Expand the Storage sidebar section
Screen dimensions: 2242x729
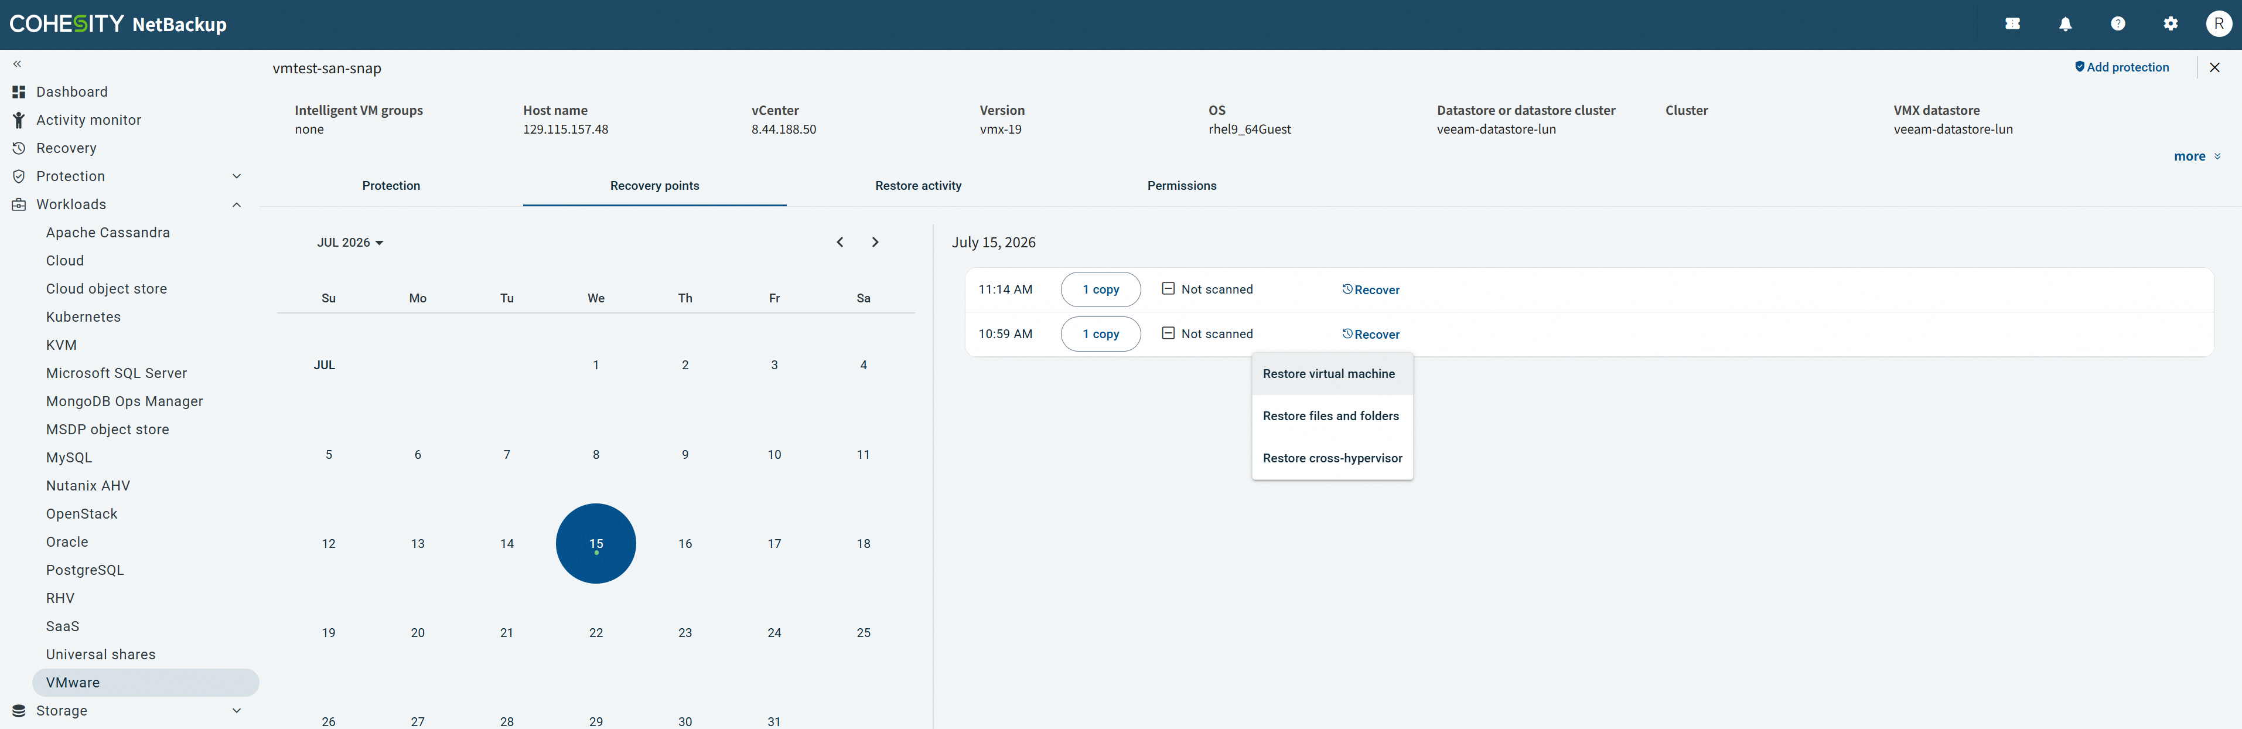(237, 711)
